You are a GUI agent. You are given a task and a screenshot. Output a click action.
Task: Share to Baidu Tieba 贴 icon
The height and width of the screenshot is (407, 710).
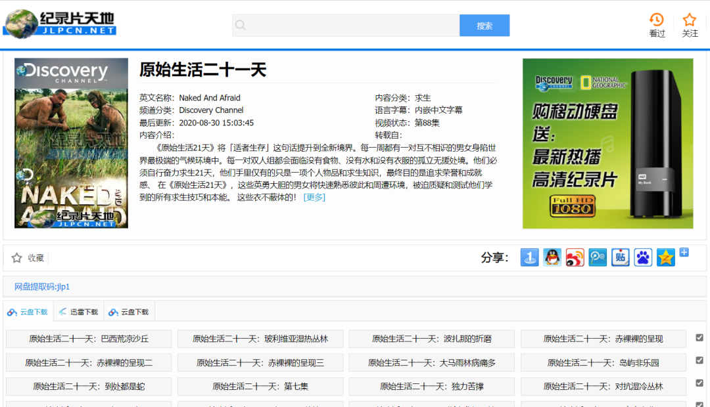click(620, 257)
